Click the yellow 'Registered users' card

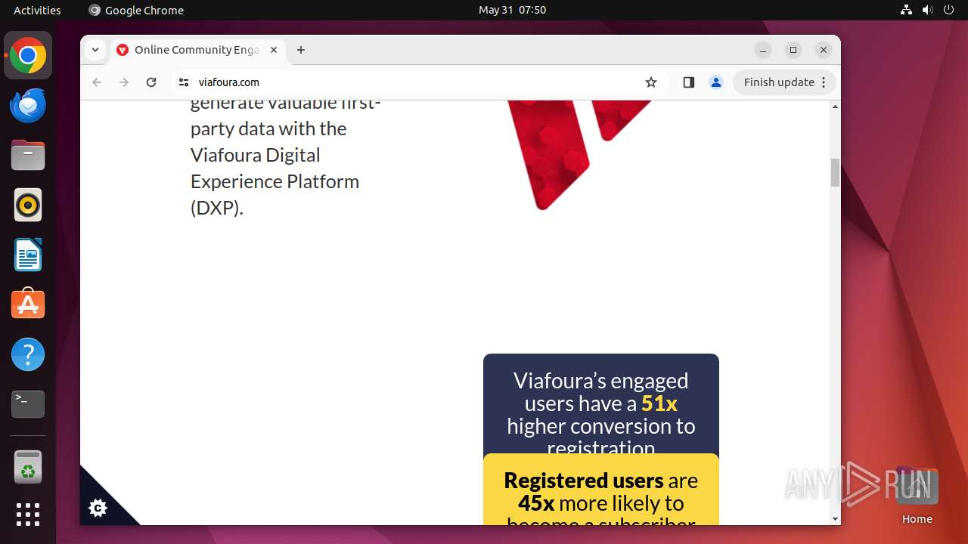pos(601,490)
